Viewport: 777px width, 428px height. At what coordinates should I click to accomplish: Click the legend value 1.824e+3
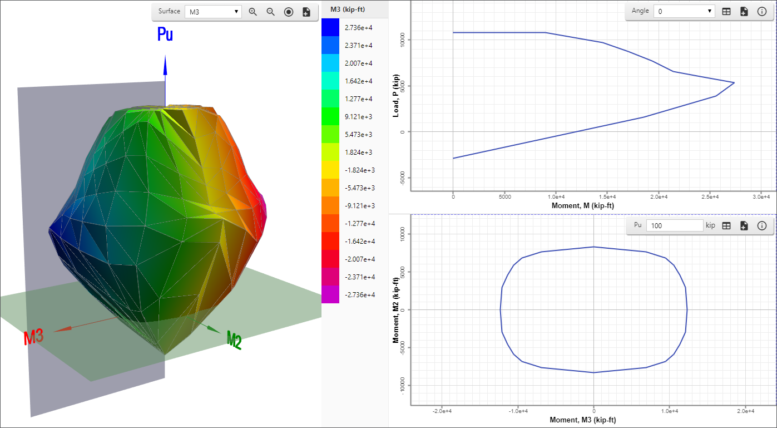(358, 152)
